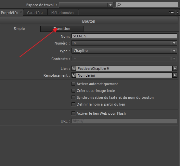The width and height of the screenshot is (180, 166).
Task: Expand the Espace de travail dropdown
Action: 86,5
